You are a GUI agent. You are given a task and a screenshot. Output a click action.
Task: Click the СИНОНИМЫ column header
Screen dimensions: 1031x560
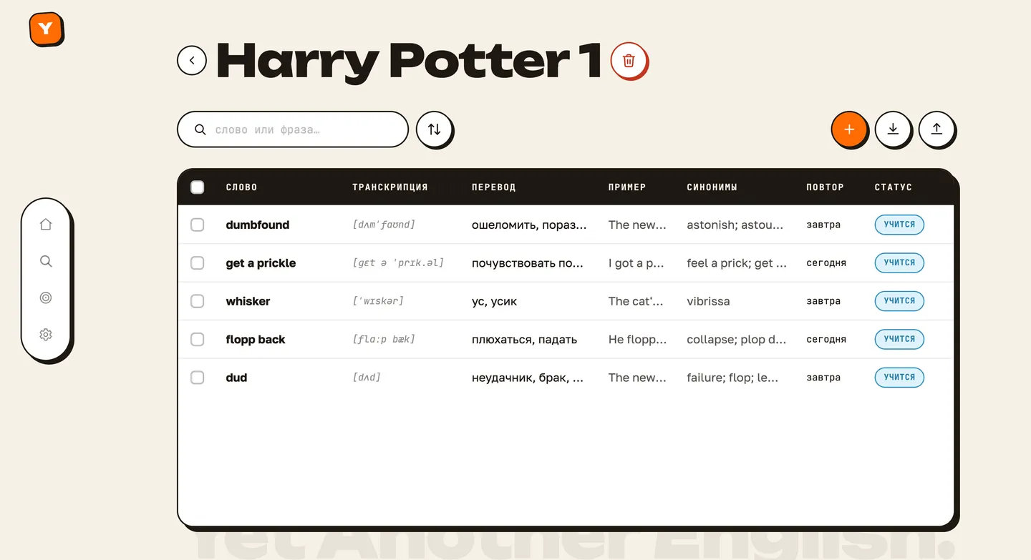[712, 187]
